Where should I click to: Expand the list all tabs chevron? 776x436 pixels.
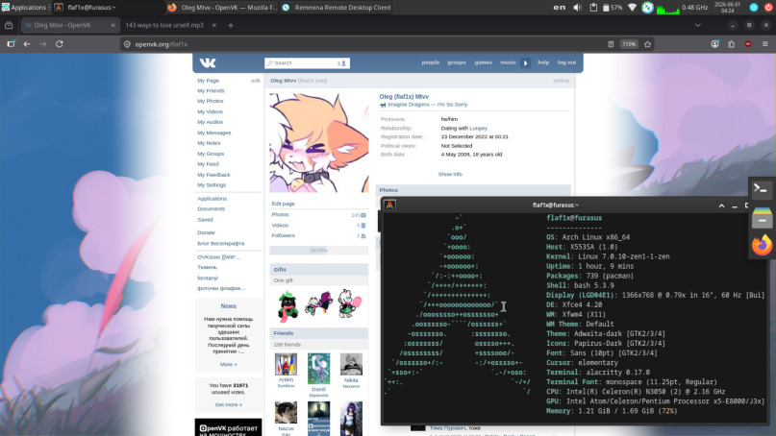coord(697,25)
